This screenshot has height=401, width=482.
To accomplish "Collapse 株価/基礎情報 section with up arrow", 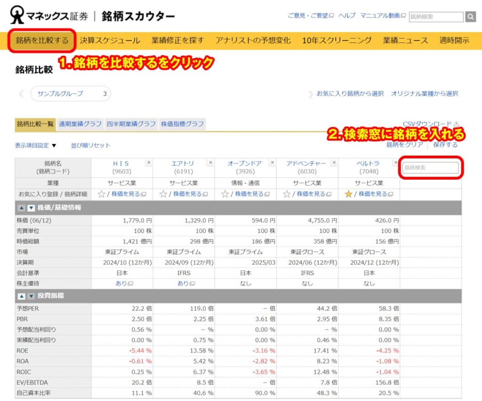I will tap(22, 208).
